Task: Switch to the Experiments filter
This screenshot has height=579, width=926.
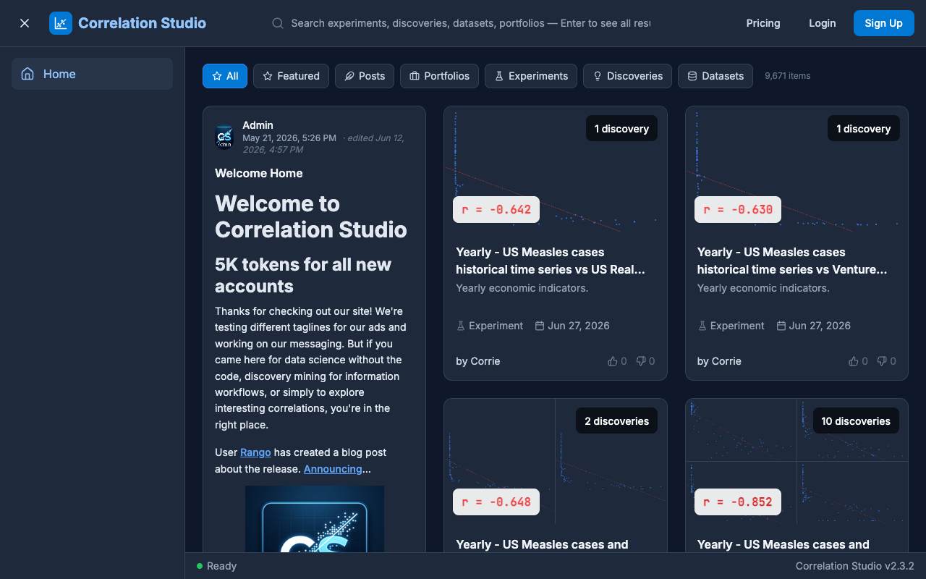Action: point(531,76)
